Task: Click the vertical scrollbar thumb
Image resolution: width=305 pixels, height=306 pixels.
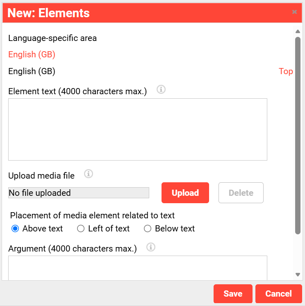Action: (x=298, y=136)
